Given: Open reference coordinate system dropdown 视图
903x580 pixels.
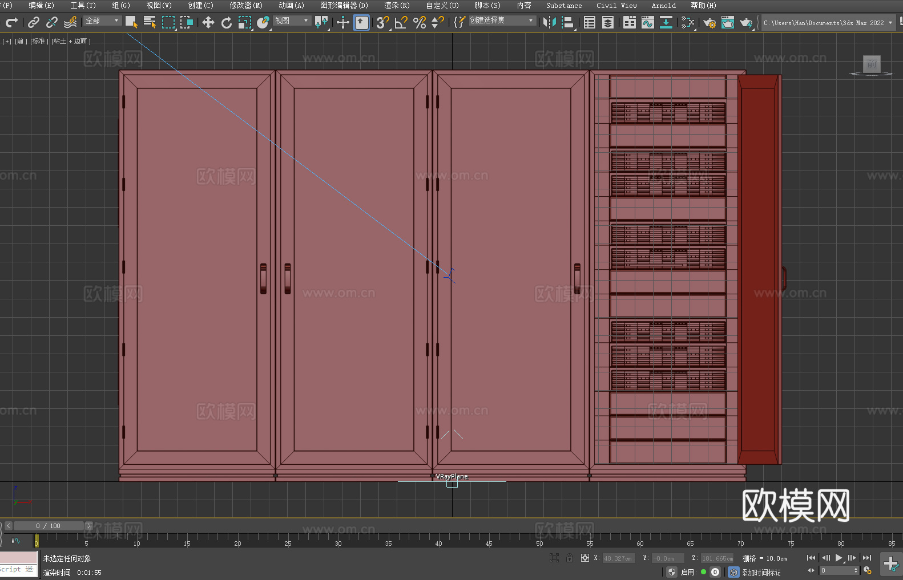Looking at the screenshot, I should (x=292, y=21).
